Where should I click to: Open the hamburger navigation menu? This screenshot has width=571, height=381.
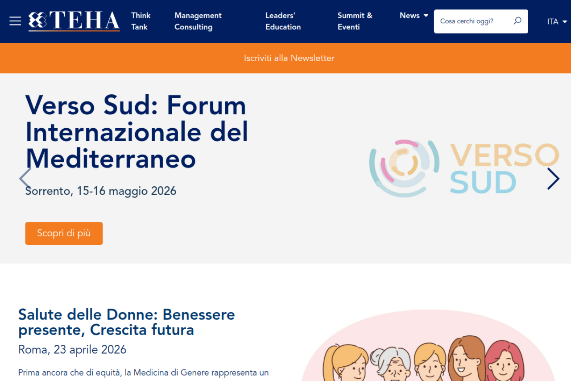[15, 21]
